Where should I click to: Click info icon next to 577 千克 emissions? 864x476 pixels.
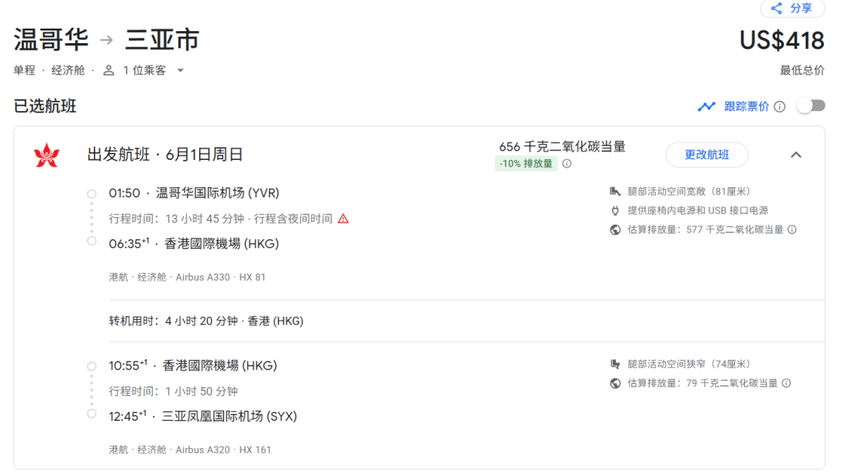792,230
